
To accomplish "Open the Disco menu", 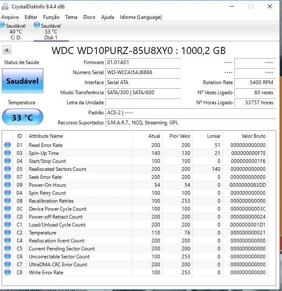I will (x=89, y=17).
